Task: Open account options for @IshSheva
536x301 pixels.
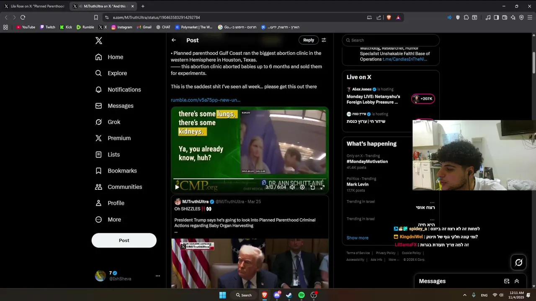Action: coord(158,276)
